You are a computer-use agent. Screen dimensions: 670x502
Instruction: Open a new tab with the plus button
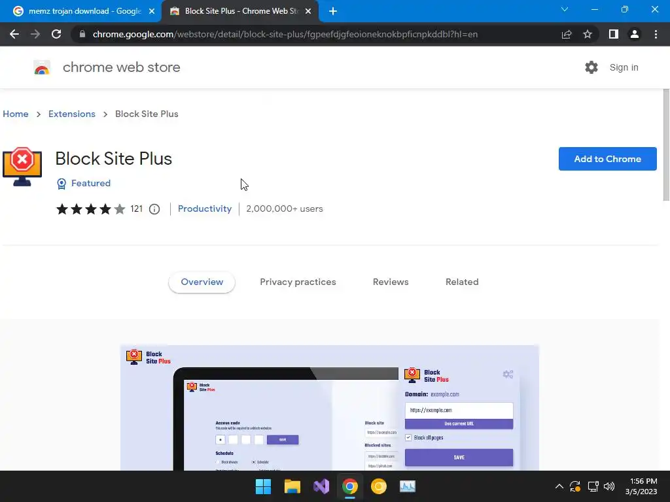pyautogui.click(x=333, y=11)
